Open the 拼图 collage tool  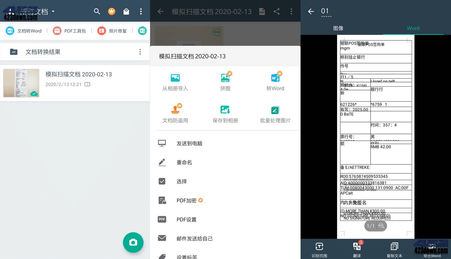pyautogui.click(x=225, y=81)
